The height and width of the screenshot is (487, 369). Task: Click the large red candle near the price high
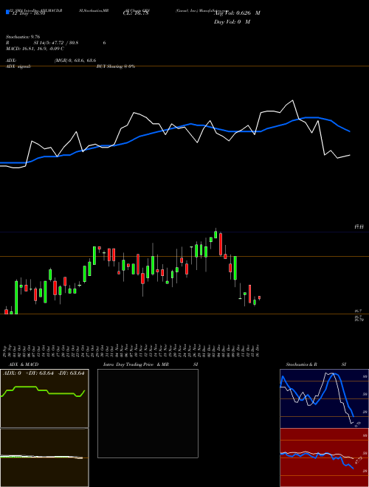click(x=221, y=244)
